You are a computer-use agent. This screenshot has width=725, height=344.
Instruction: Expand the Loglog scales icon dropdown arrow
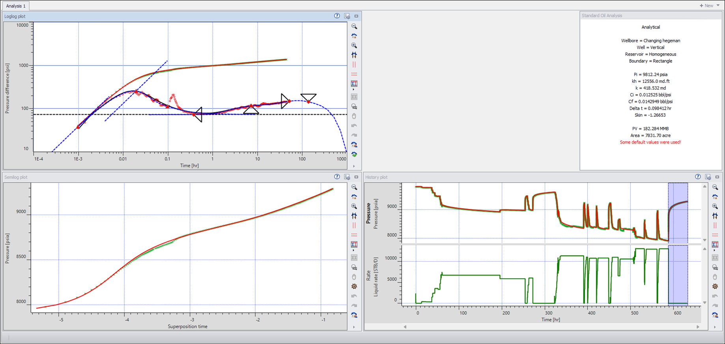(x=353, y=90)
